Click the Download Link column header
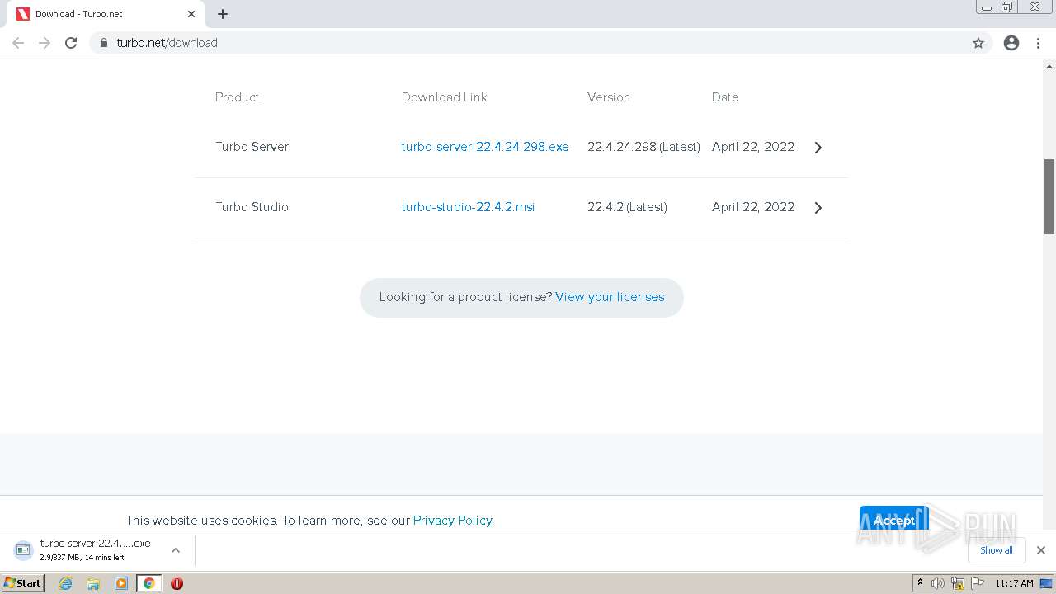The height and width of the screenshot is (594, 1056). click(x=445, y=97)
